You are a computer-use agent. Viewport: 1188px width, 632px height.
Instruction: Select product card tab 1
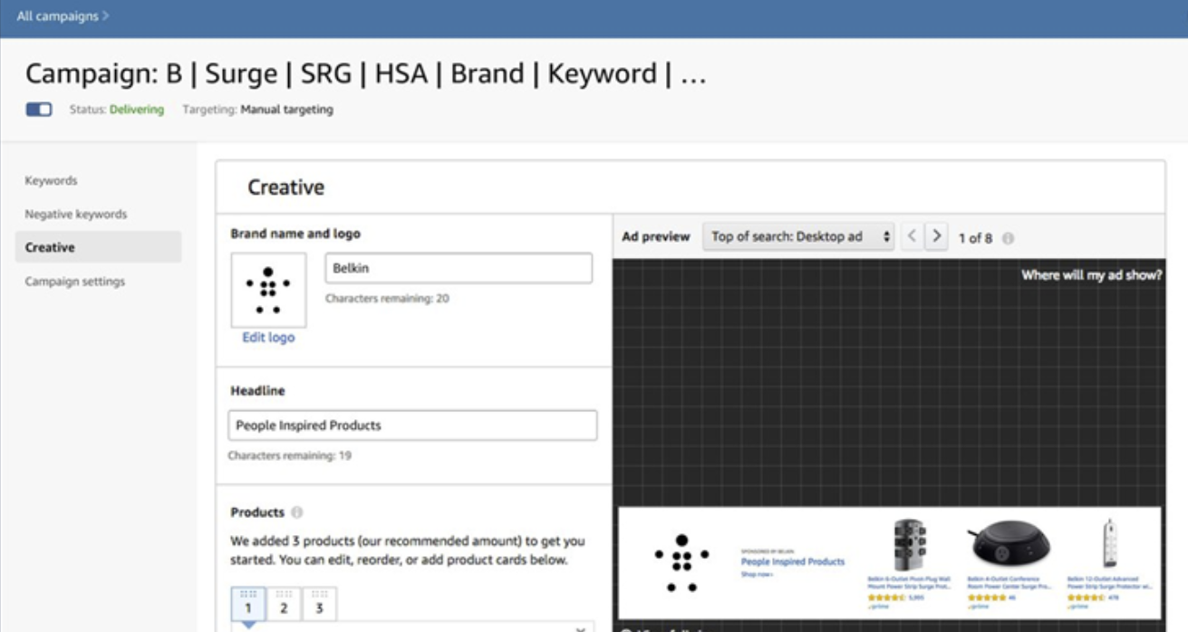[248, 604]
